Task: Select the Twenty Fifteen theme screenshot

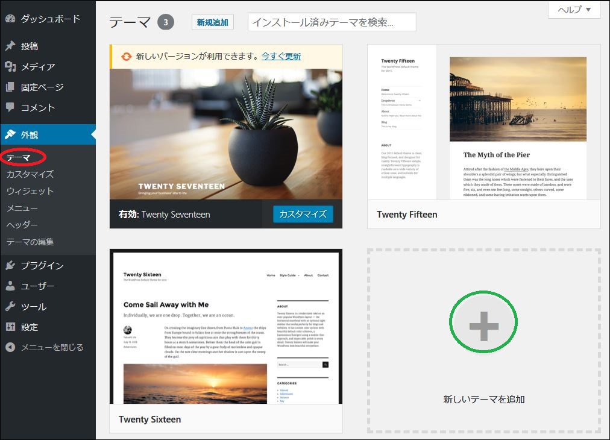Action: pos(484,122)
